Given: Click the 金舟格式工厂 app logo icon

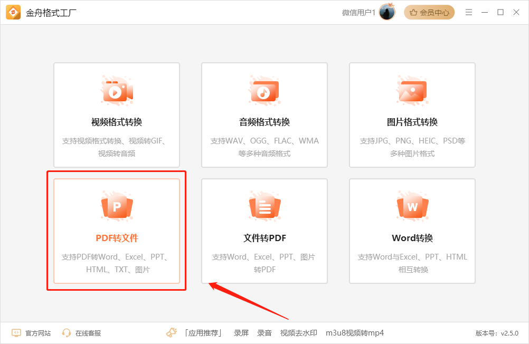Looking at the screenshot, I should 13,13.
